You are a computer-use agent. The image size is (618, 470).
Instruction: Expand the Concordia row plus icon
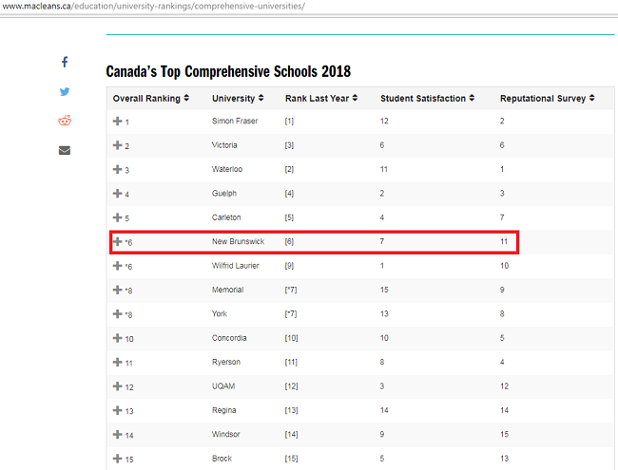pyautogui.click(x=117, y=338)
